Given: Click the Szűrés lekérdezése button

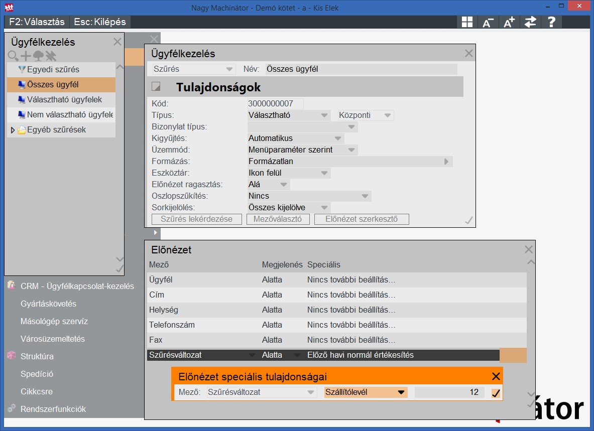Looking at the screenshot, I should 196,219.
